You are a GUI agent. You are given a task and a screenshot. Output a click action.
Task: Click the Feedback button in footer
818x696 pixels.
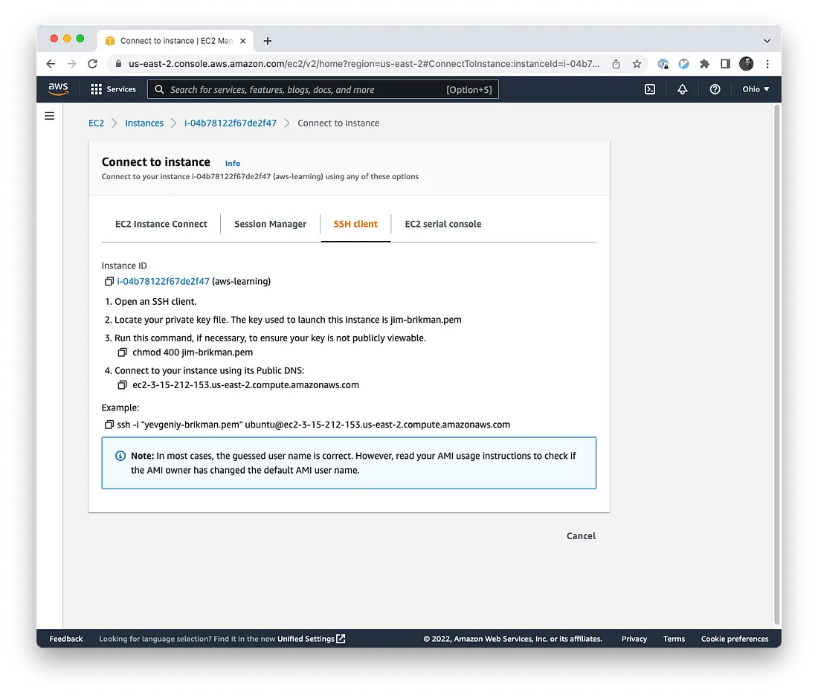(65, 639)
